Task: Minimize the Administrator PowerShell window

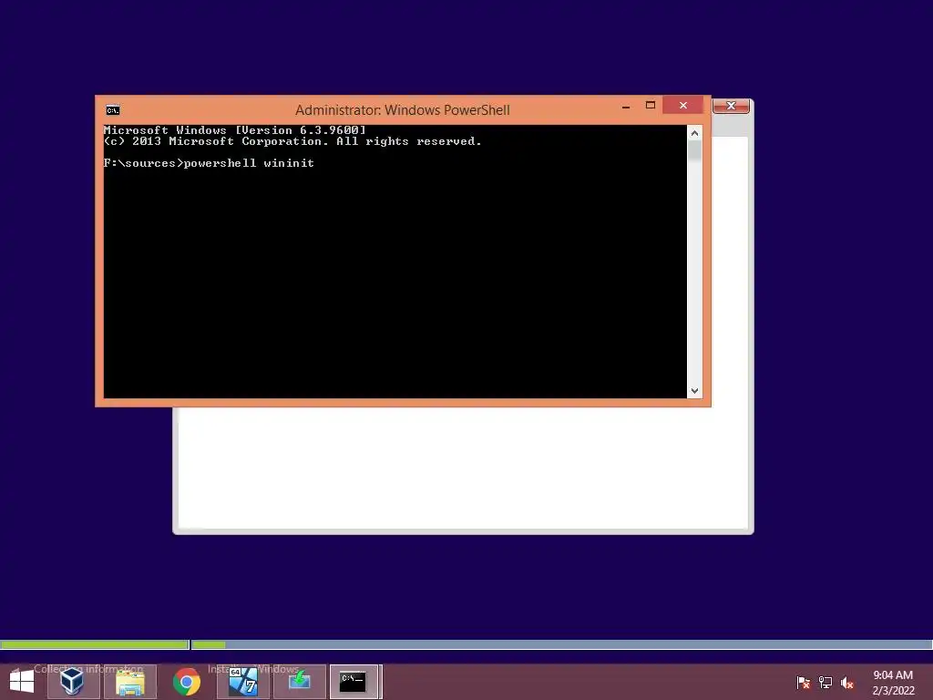Action: click(x=626, y=106)
